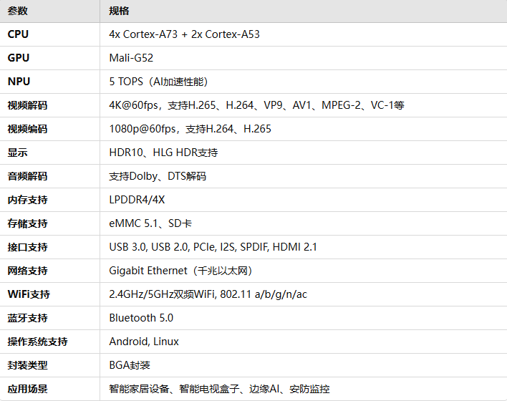Select the LPDDR4/4X value
The height and width of the screenshot is (401, 507).
[x=137, y=200]
